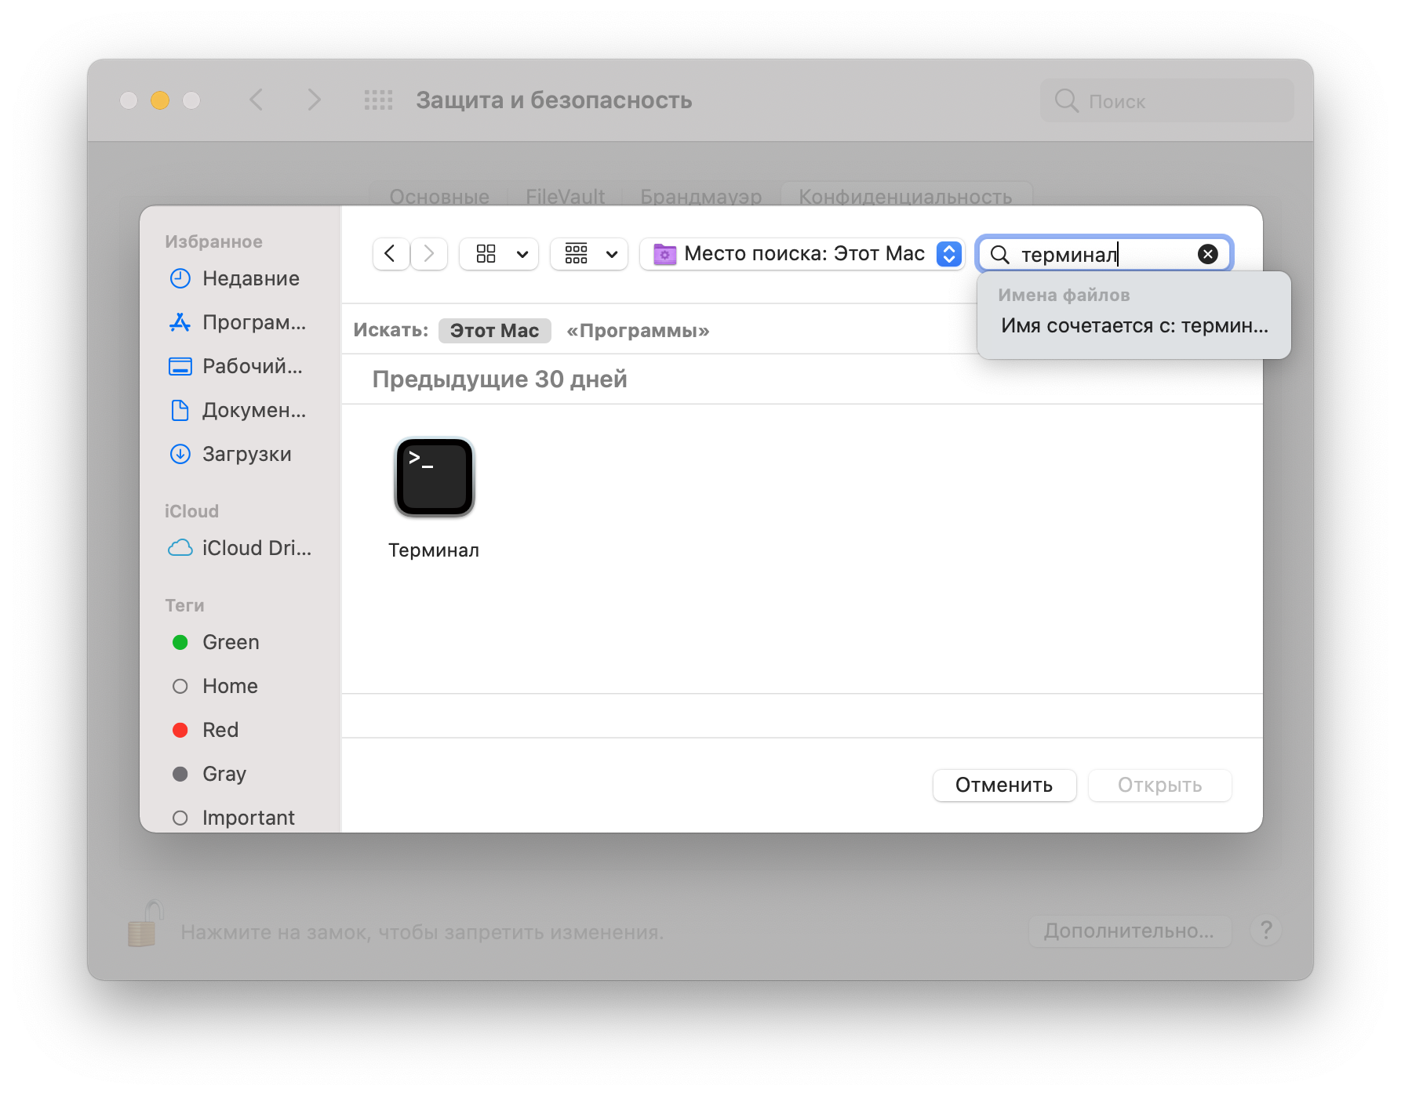Click the терминал search field
Image resolution: width=1401 pixels, height=1096 pixels.
click(x=1104, y=254)
